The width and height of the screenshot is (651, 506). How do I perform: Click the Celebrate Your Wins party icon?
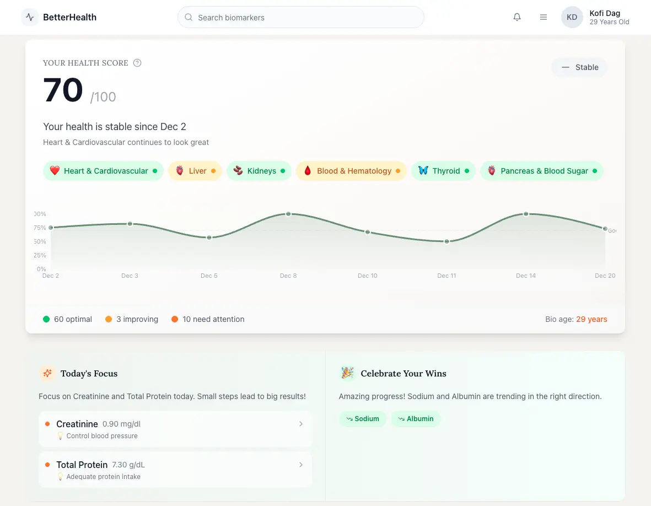click(x=347, y=373)
